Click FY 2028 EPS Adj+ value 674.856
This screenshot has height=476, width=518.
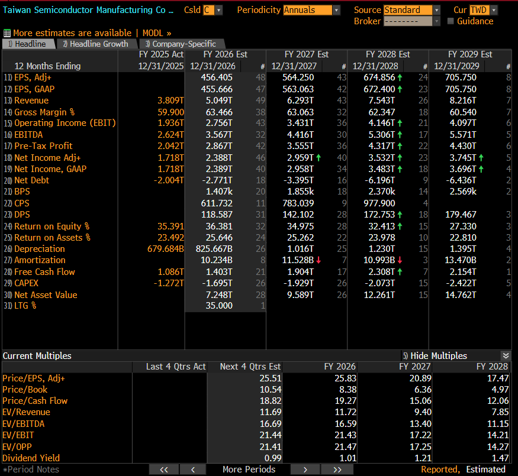coord(379,77)
